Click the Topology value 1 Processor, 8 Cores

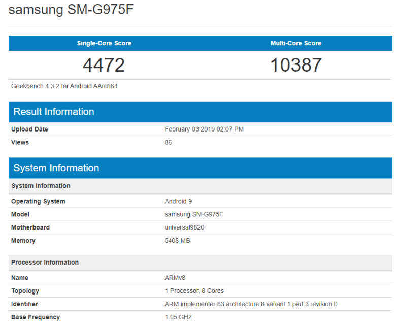[194, 291]
